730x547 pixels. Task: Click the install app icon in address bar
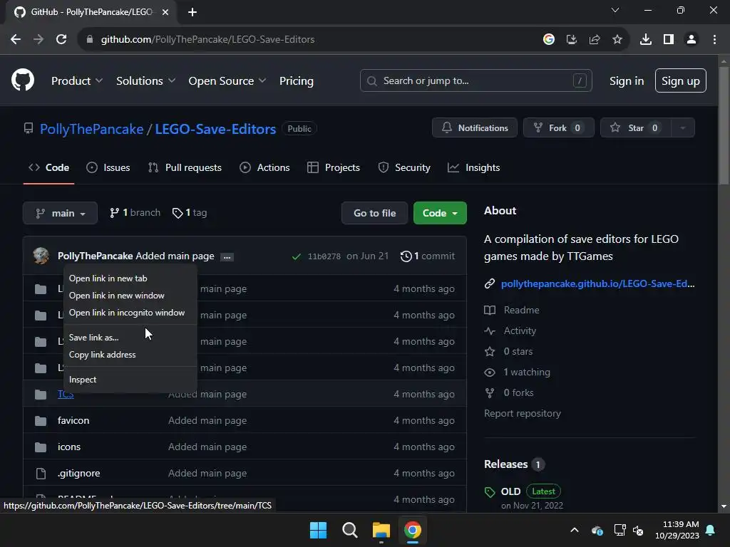click(572, 40)
